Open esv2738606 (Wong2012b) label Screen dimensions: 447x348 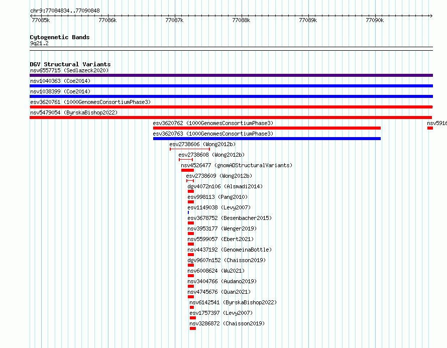pyautogui.click(x=202, y=144)
